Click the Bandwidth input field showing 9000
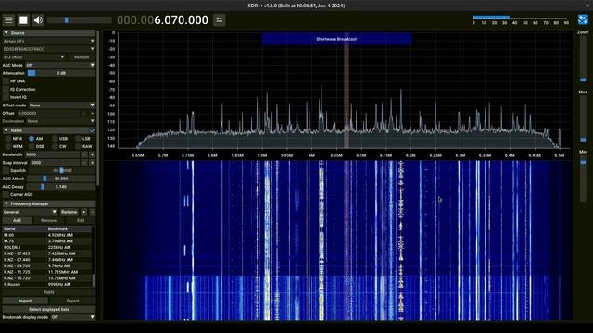Viewport: 593px width, 333px height. (x=53, y=154)
